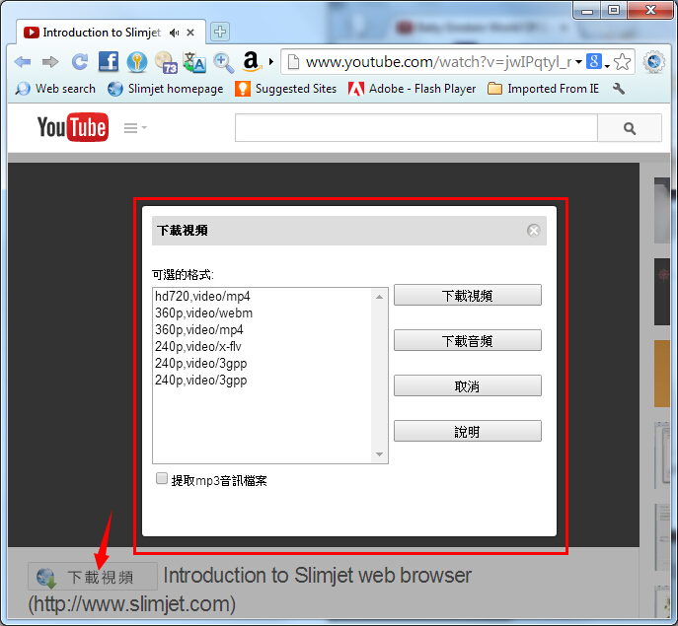Viewport: 678px width, 626px height.
Task: Open the password key toolbar icon
Action: point(137,62)
